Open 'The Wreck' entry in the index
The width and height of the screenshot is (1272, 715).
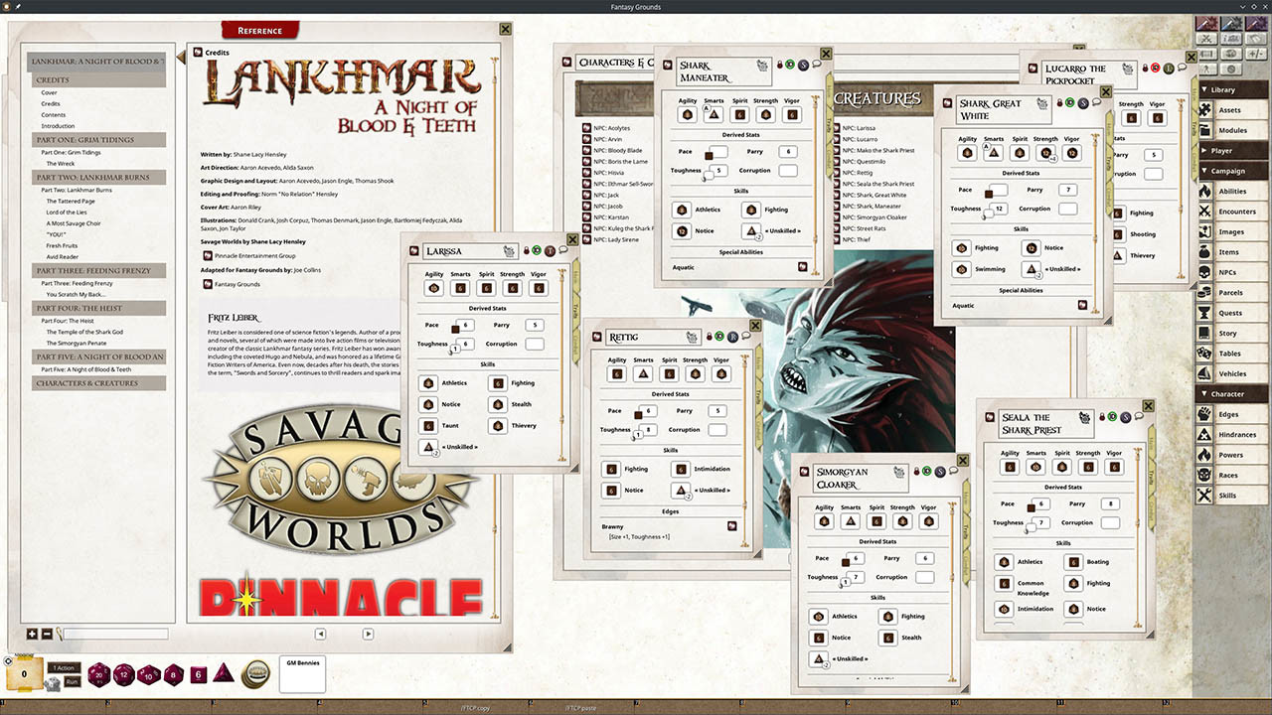[62, 163]
